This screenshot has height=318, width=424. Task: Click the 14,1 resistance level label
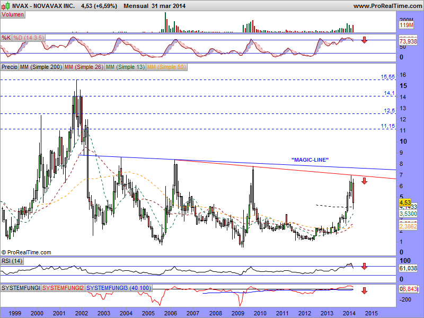390,93
